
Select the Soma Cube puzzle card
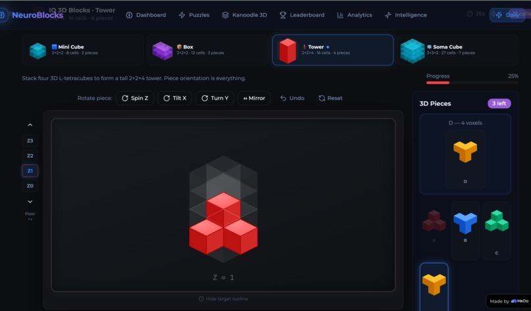click(x=458, y=50)
